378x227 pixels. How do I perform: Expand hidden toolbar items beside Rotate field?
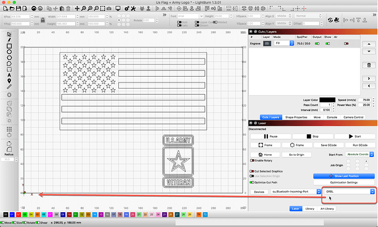tap(164, 15)
